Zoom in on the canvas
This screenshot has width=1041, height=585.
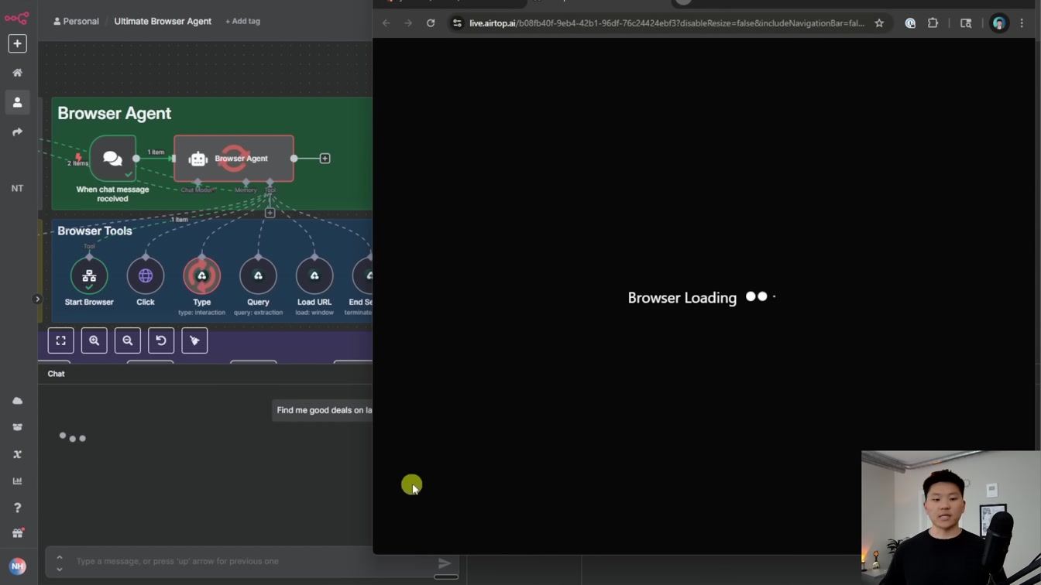(94, 340)
